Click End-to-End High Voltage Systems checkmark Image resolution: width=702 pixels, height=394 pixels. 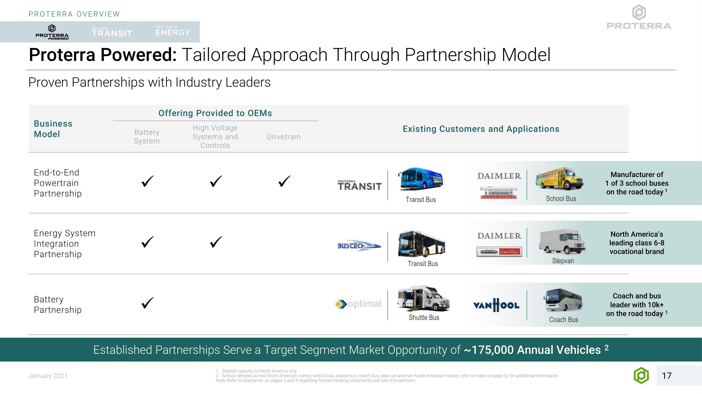pos(216,181)
